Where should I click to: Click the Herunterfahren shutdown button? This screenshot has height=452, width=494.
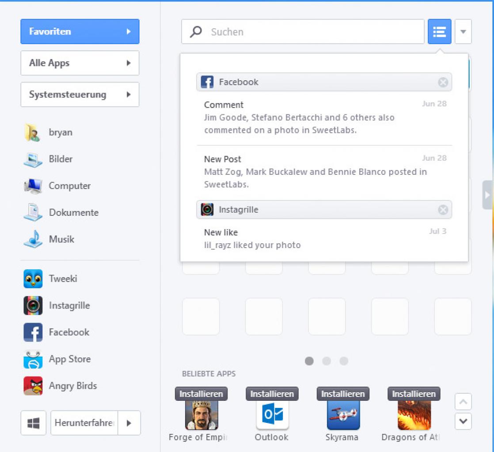[84, 423]
